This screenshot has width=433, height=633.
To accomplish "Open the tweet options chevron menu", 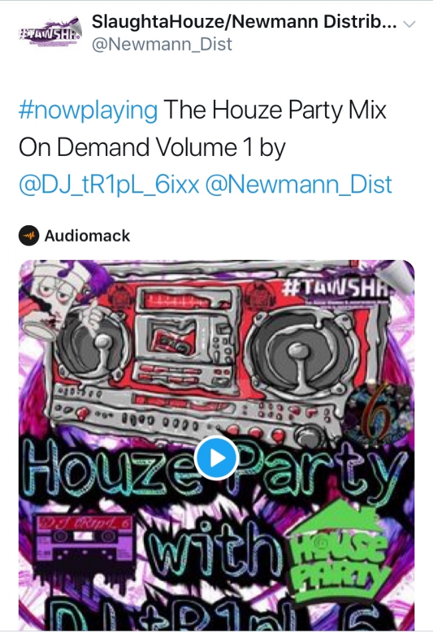I will (409, 24).
